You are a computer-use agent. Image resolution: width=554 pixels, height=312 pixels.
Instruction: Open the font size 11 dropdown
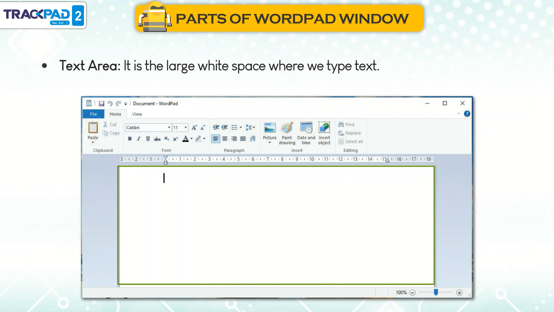pyautogui.click(x=186, y=128)
